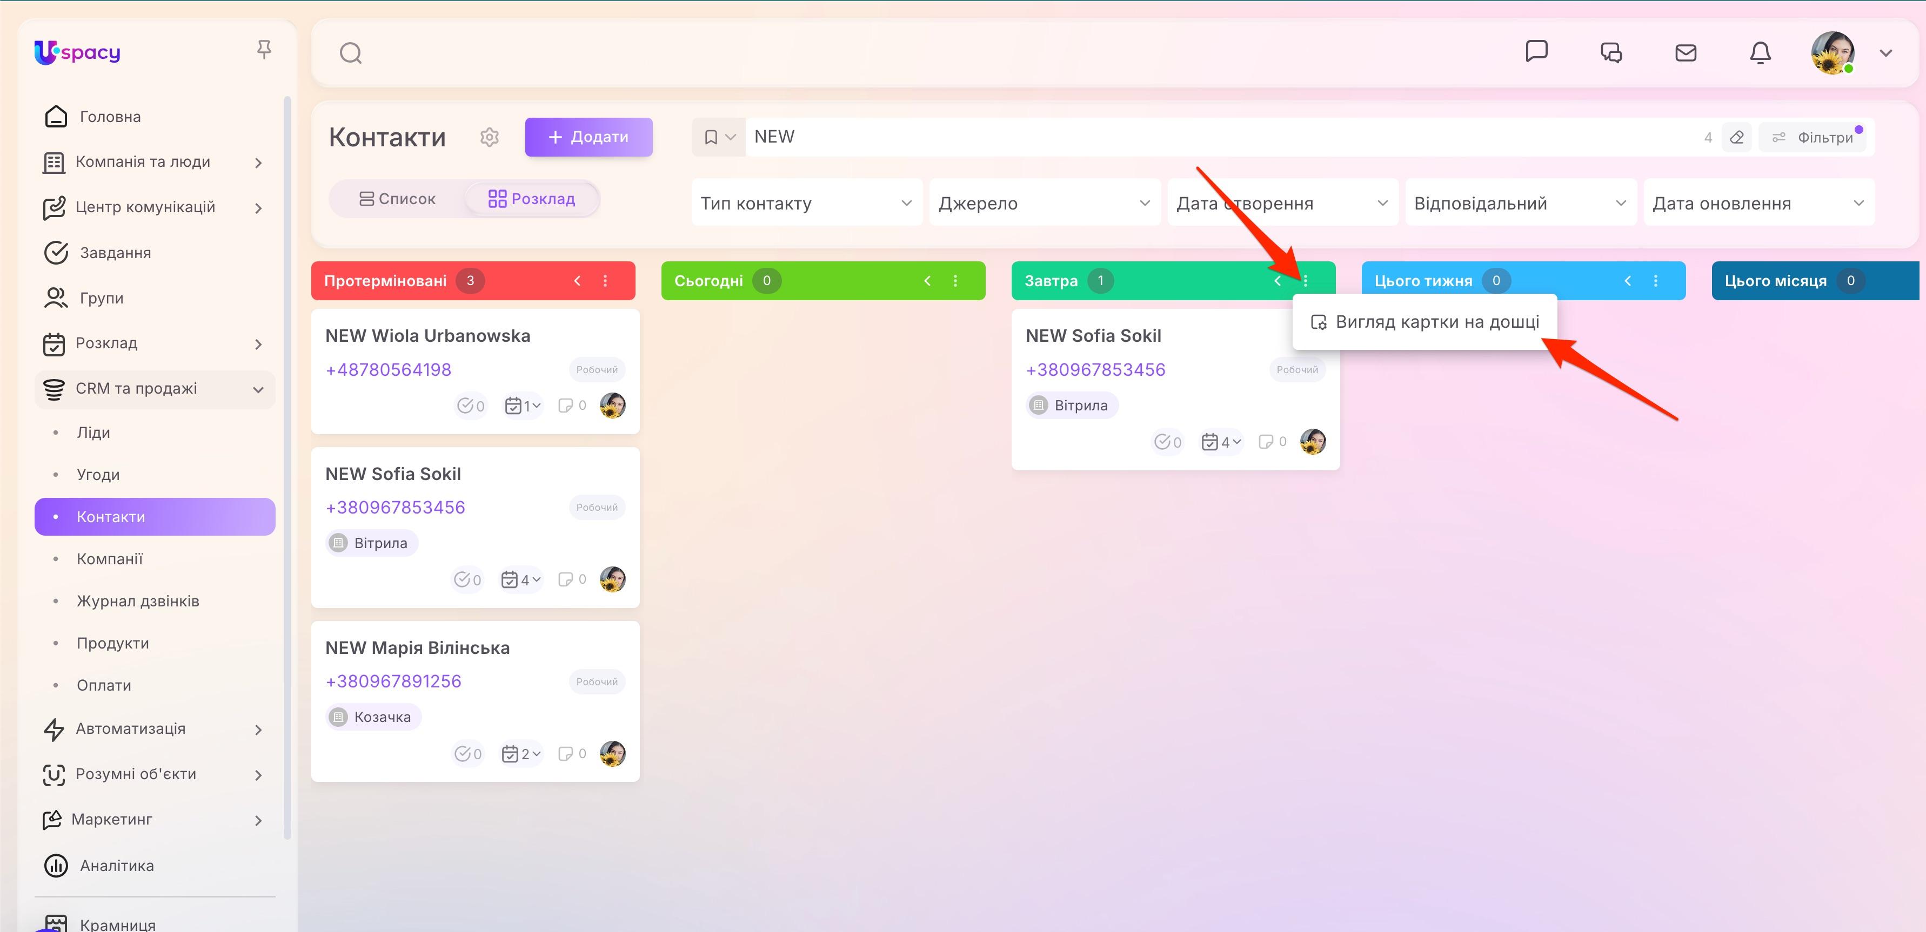
Task: Click the Uspacy logo
Action: coord(77,52)
